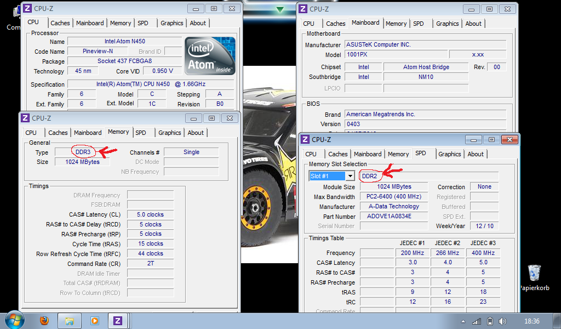Click the A-Data Technology manufacturer value
The image size is (561, 329).
pyautogui.click(x=393, y=206)
